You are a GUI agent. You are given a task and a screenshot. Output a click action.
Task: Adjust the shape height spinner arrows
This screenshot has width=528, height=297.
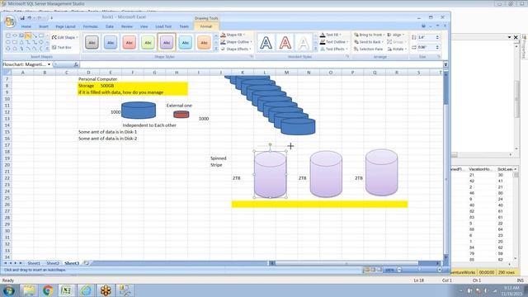point(437,37)
